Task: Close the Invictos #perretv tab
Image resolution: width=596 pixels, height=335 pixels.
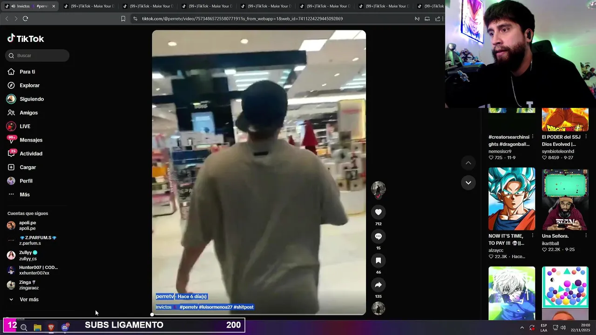Action: pyautogui.click(x=54, y=6)
